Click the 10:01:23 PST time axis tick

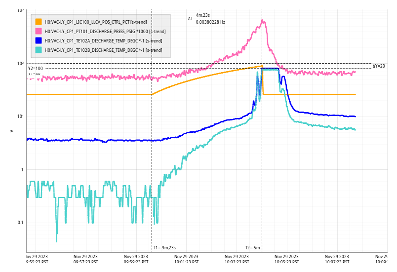(187, 260)
